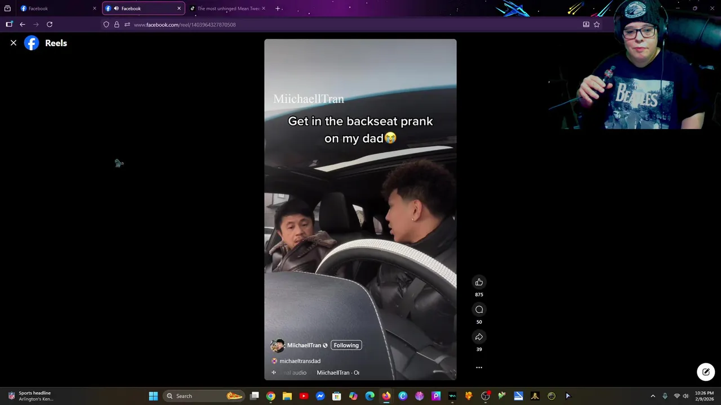Open site permissions icon in address bar

click(127, 24)
